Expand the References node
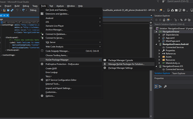 pyautogui.click(x=159, y=53)
